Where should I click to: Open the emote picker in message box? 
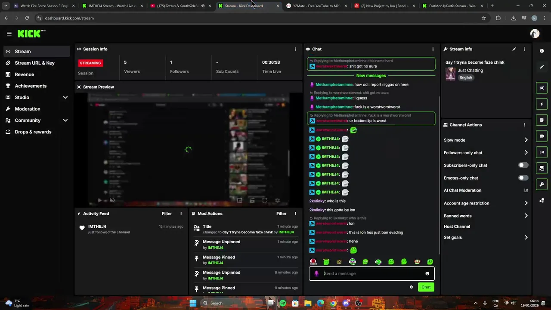point(427,273)
